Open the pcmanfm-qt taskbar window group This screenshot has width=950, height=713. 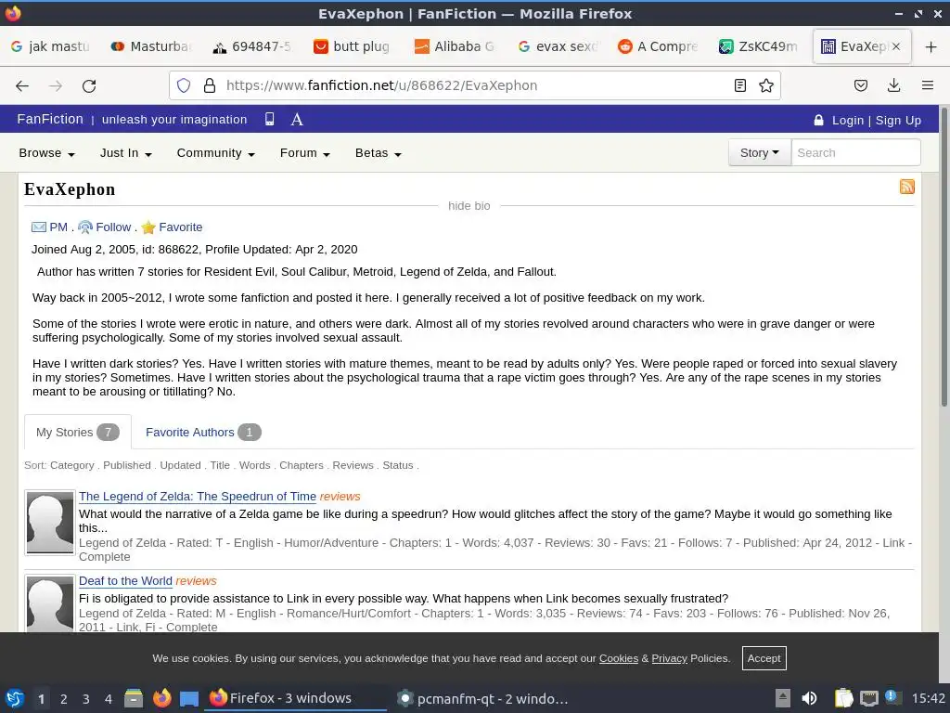pyautogui.click(x=481, y=699)
